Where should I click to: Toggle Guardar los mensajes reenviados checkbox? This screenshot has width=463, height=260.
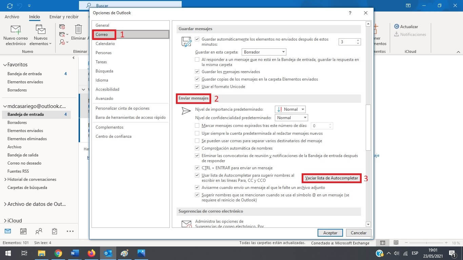tap(197, 72)
